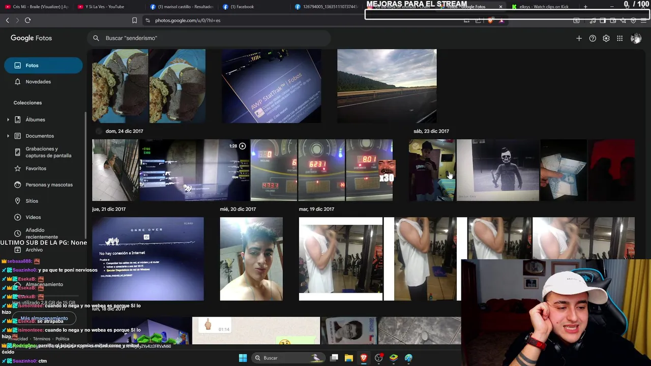Click the mar, 19 dic 2017 date header
Image resolution: width=651 pixels, height=366 pixels.
tap(316, 209)
